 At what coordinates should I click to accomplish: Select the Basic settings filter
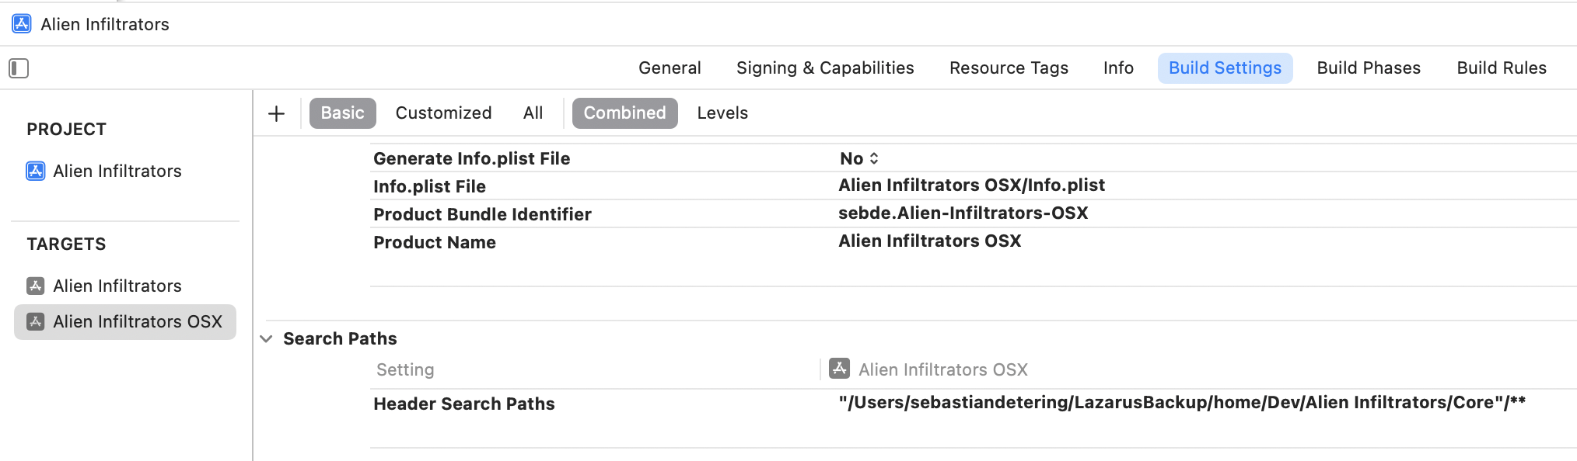pyautogui.click(x=342, y=113)
